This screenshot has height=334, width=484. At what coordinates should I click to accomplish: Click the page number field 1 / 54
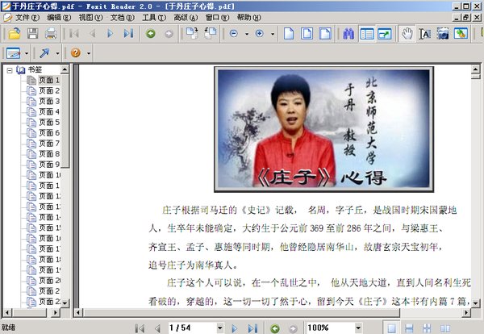pyautogui.click(x=192, y=328)
